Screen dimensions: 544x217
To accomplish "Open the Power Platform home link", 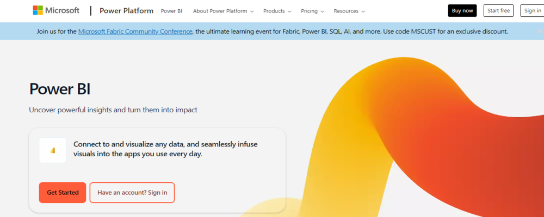I will tap(126, 11).
